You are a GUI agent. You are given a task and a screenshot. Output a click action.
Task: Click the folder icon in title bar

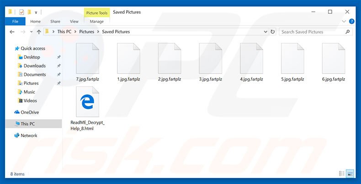(10, 12)
